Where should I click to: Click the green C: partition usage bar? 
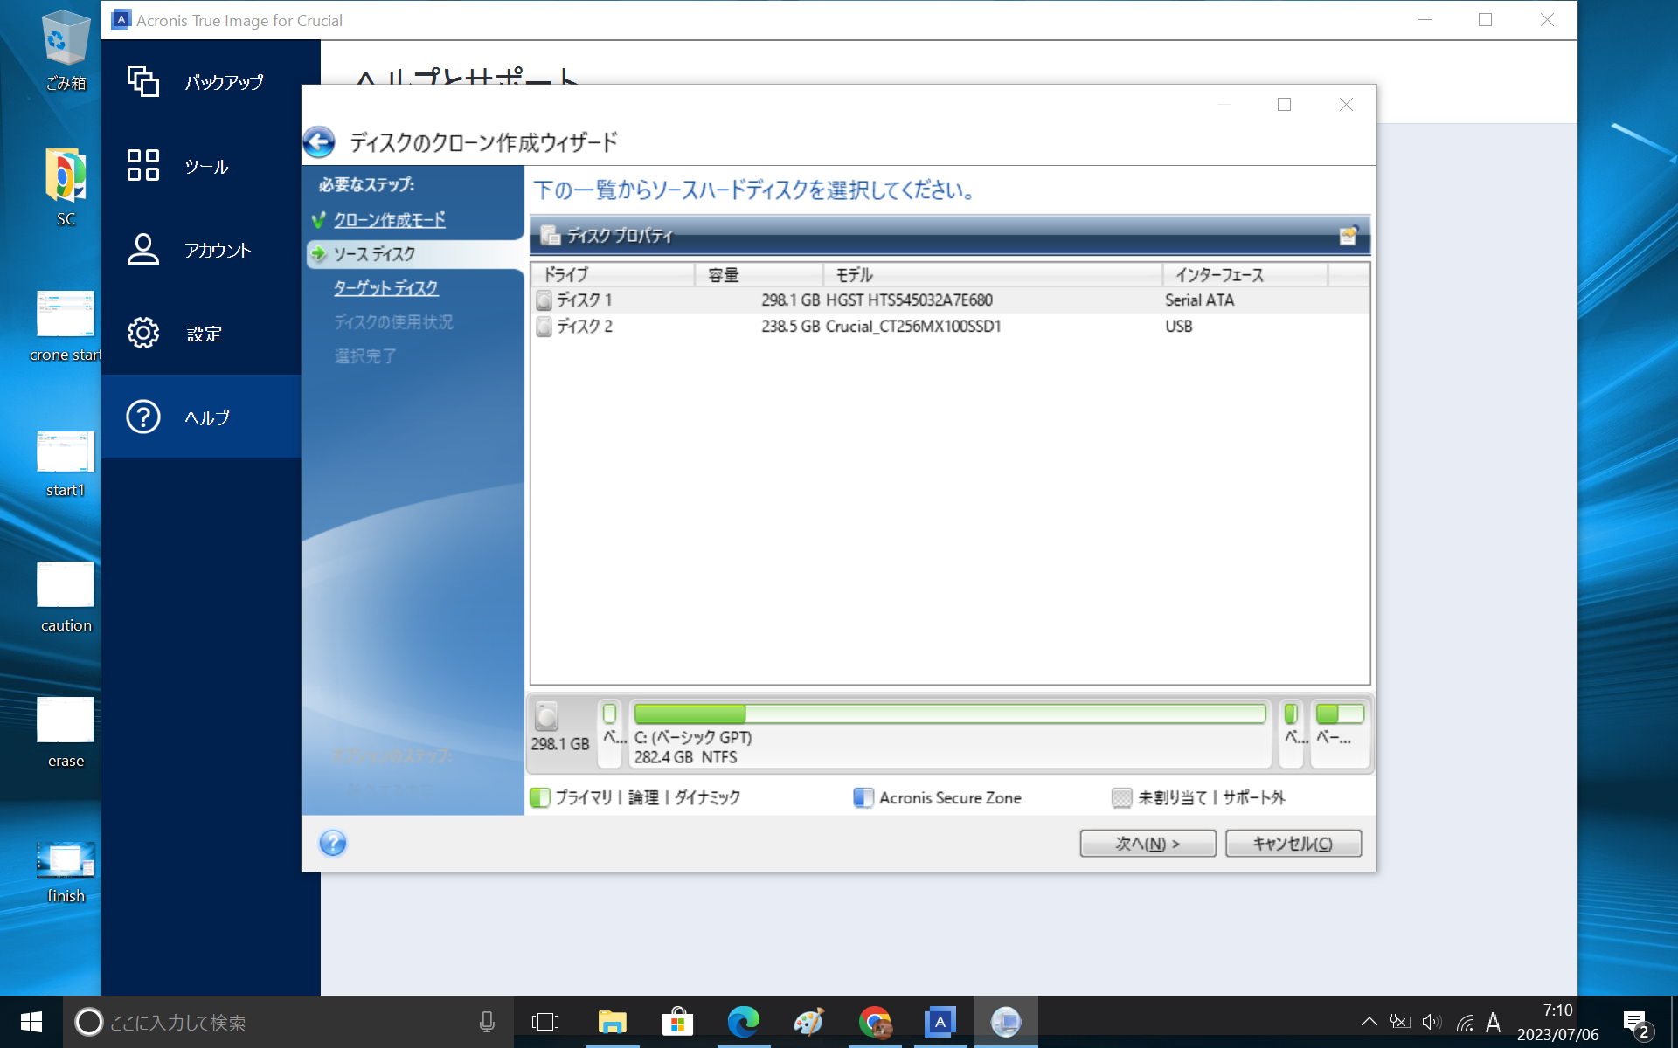tap(949, 714)
